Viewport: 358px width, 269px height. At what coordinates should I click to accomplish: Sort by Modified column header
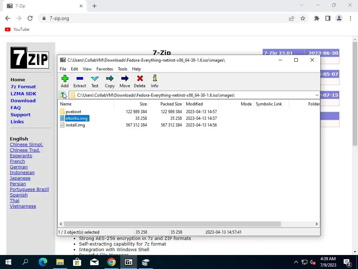[201, 104]
